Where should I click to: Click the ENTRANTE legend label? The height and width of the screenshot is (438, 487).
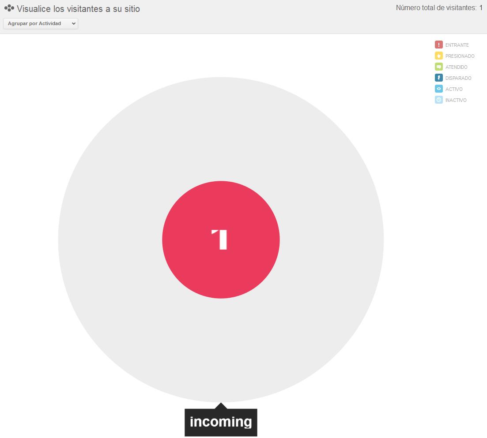coord(457,45)
